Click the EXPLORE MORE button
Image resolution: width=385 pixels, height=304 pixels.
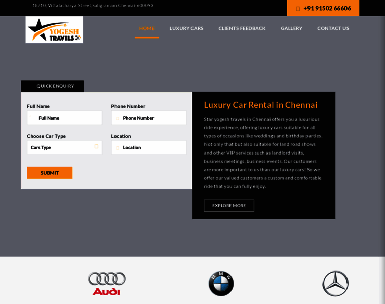tap(229, 206)
